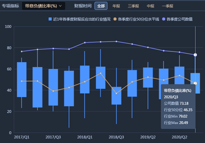Switch to the 三季报 tab
205x143 pixels.
click(x=133, y=6)
